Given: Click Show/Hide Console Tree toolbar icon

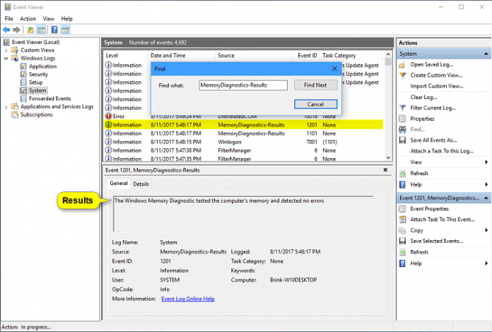Looking at the screenshot, I should 41,30.
